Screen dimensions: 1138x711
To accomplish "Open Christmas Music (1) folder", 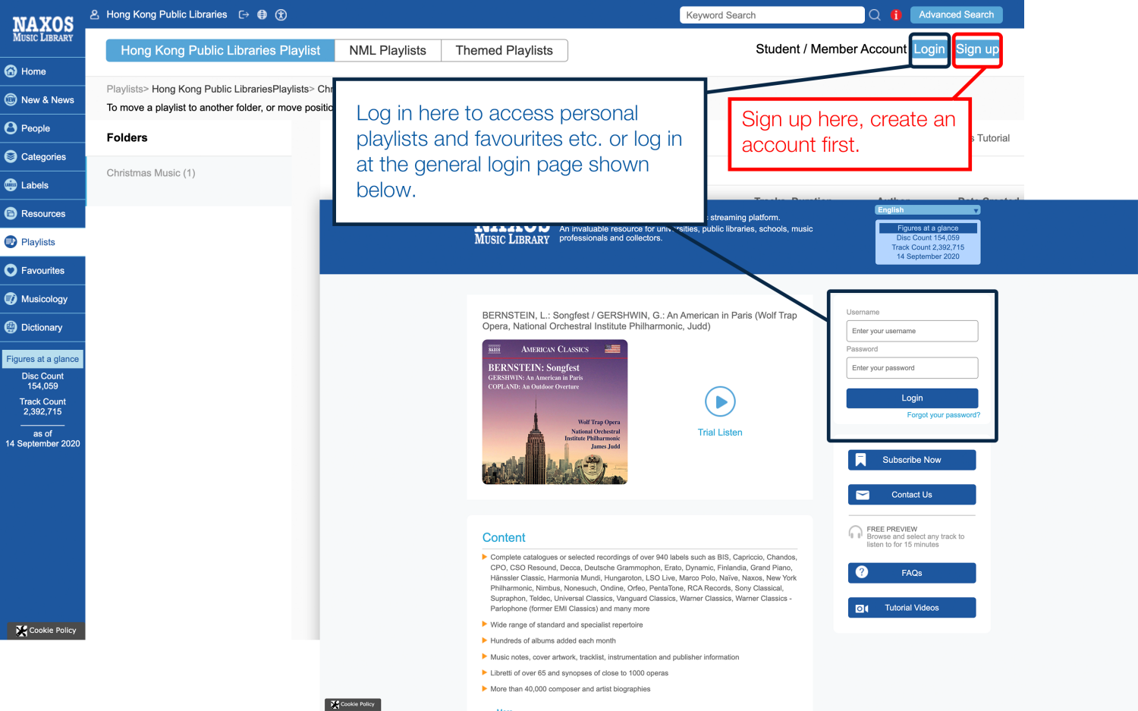I will tap(151, 173).
